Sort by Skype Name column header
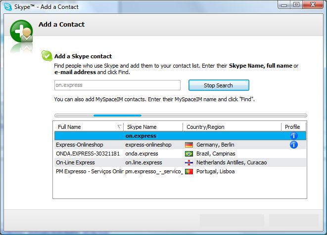Screen dimensions: 327x235 [x=151, y=127]
